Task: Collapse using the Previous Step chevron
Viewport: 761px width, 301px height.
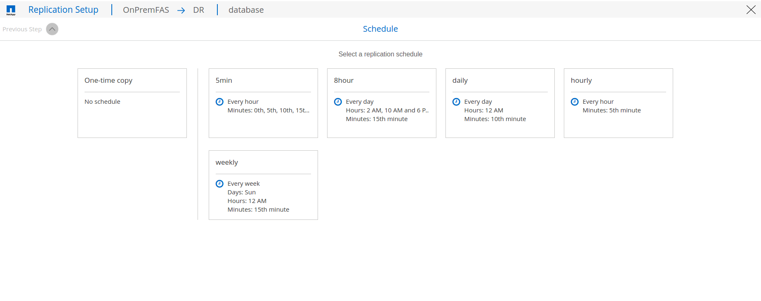Action: (x=52, y=29)
